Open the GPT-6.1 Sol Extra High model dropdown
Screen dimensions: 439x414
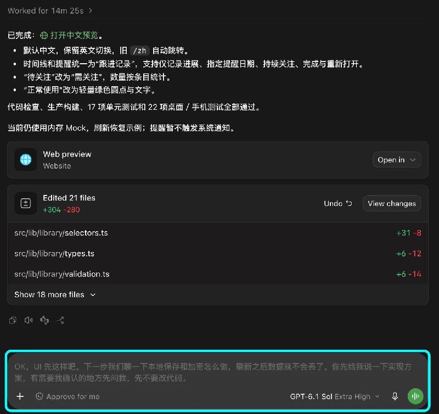(335, 396)
